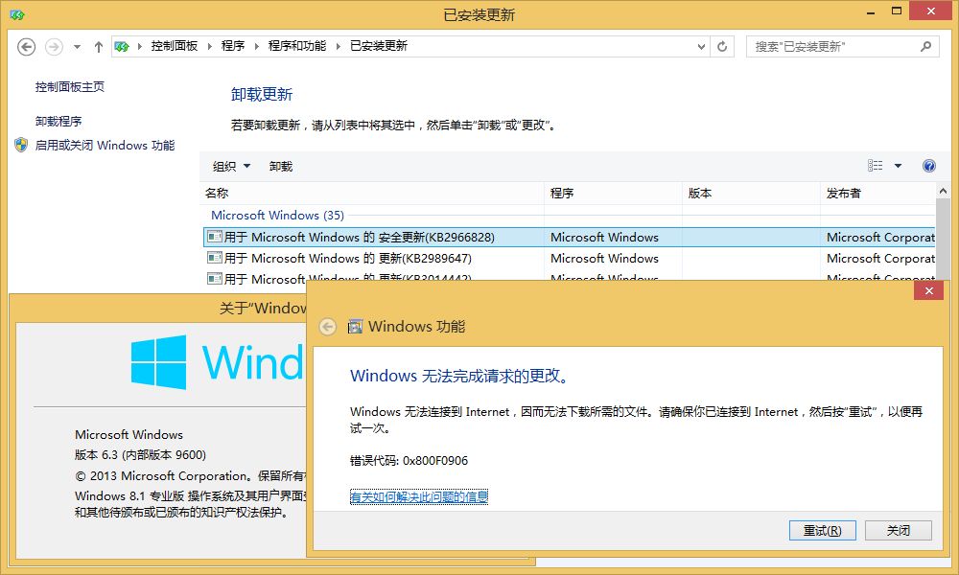Click the change view icon
Screen dimensions: 959x575
[x=876, y=166]
